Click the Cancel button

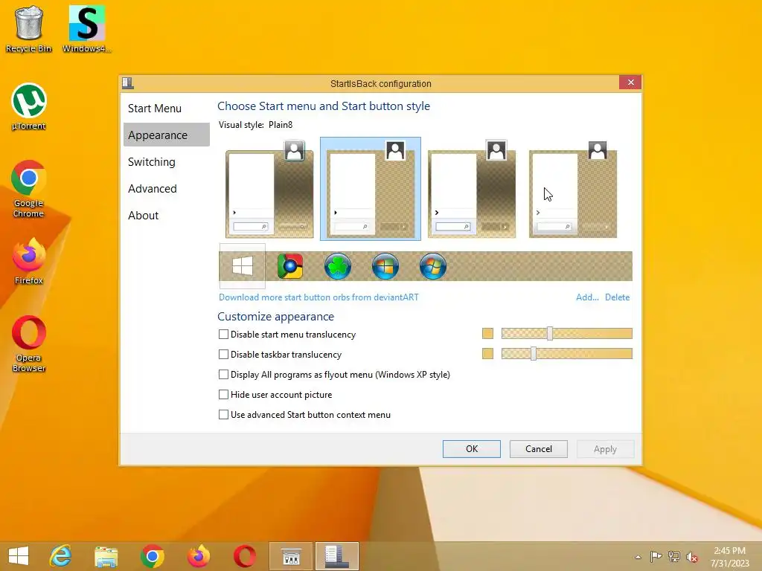tap(539, 448)
